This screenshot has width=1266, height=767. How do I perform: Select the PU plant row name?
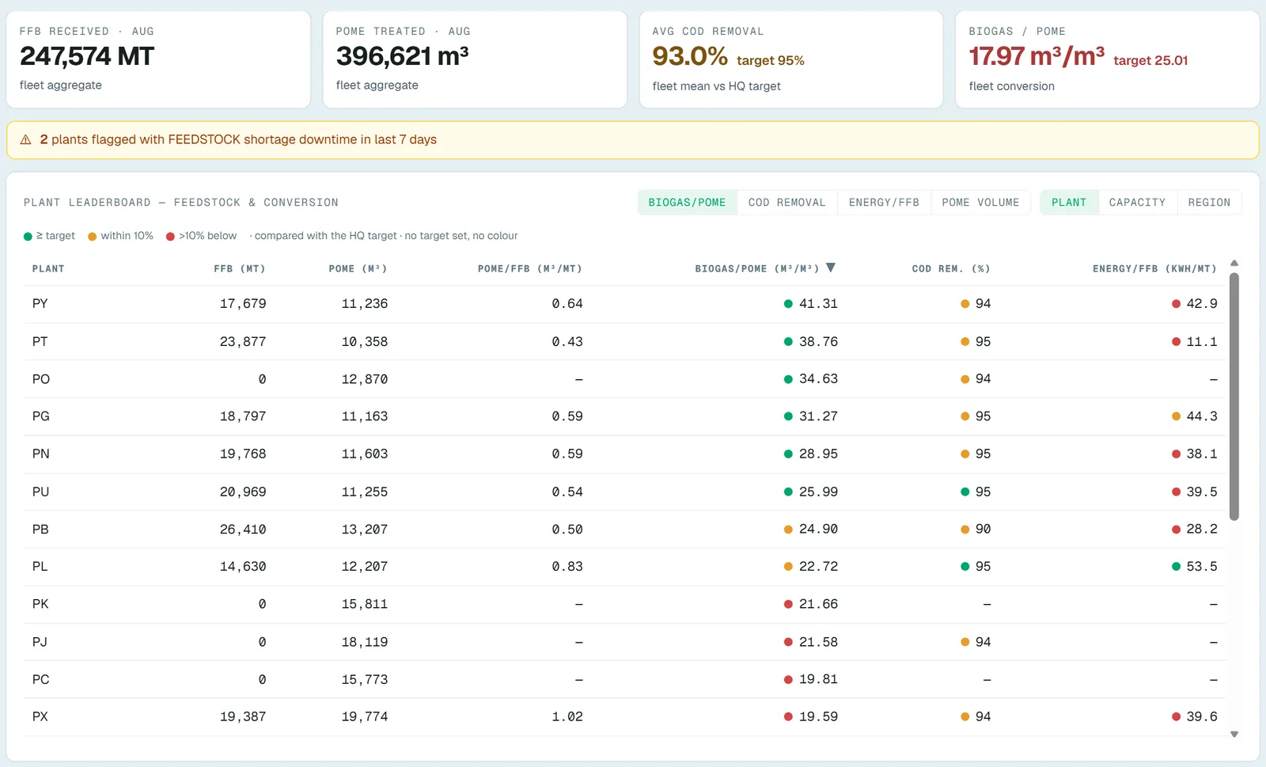pyautogui.click(x=40, y=492)
